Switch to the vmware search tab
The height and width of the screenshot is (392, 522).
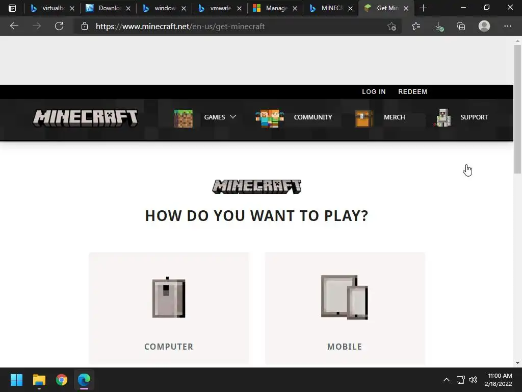point(215,8)
